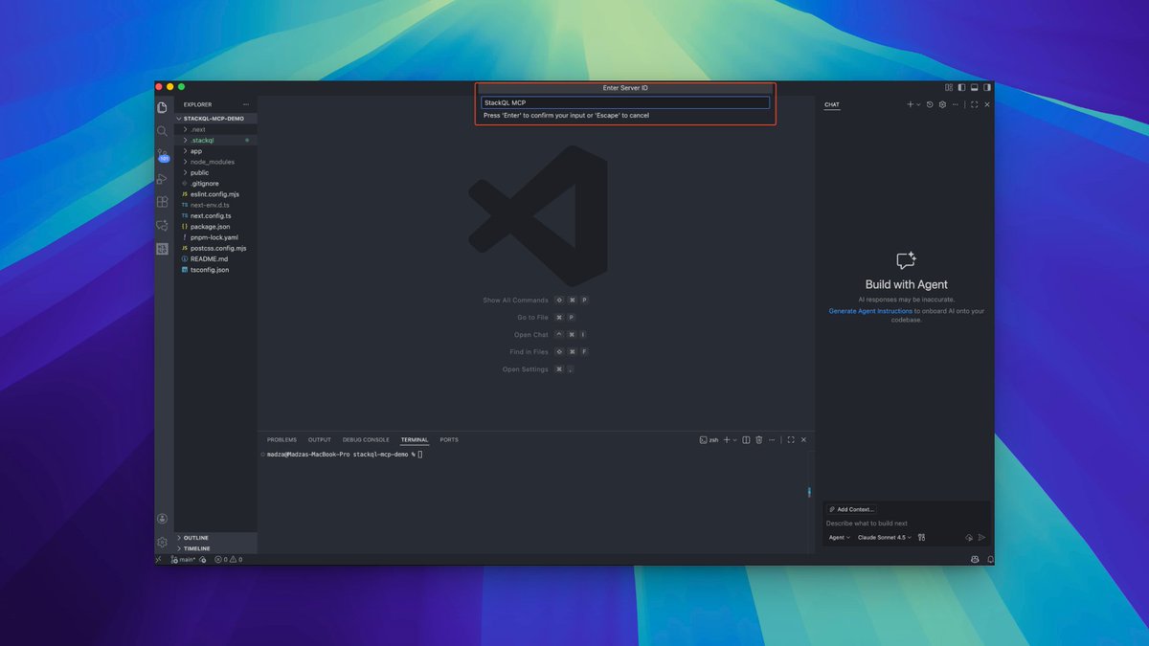Create new terminal with plus icon
Viewport: 1149px width, 646px height.
point(726,440)
